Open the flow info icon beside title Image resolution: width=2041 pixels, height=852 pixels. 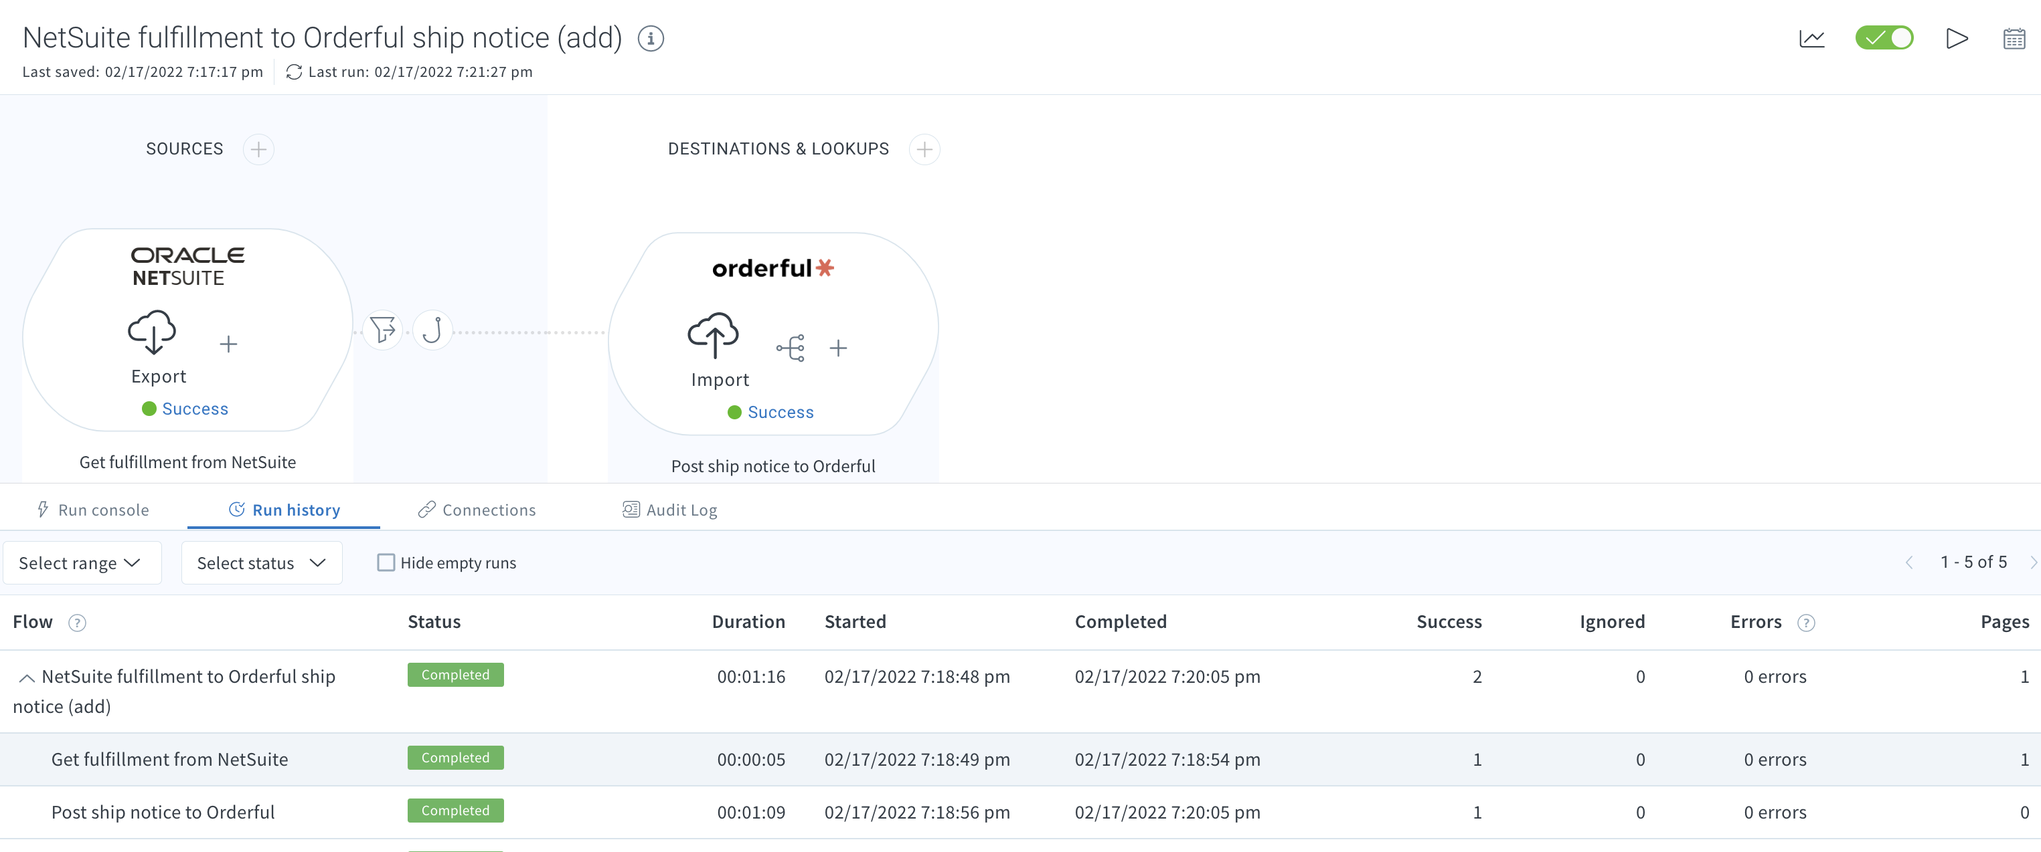[x=651, y=38]
